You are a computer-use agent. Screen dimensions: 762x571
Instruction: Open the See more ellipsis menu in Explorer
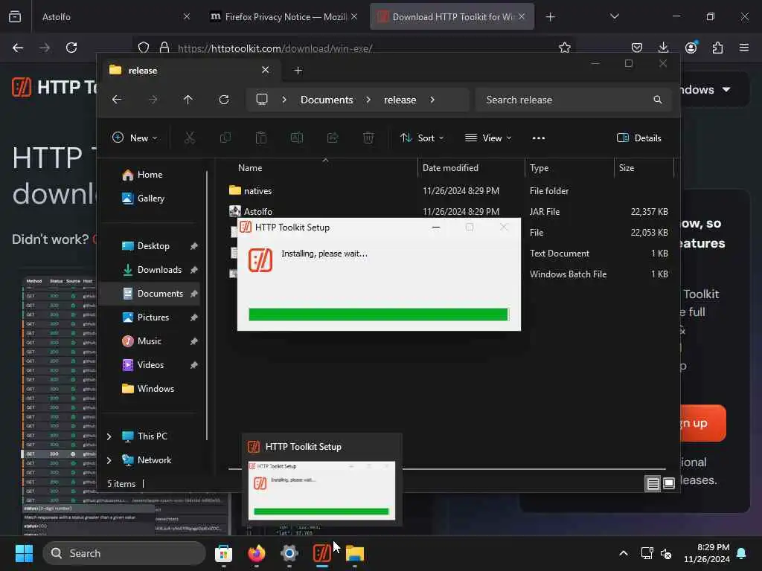(539, 138)
